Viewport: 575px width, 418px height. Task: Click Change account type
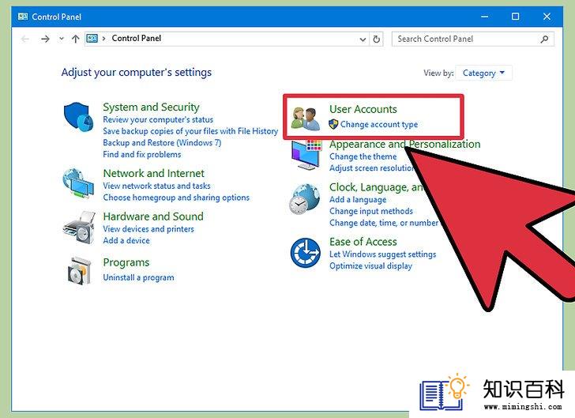click(x=379, y=124)
